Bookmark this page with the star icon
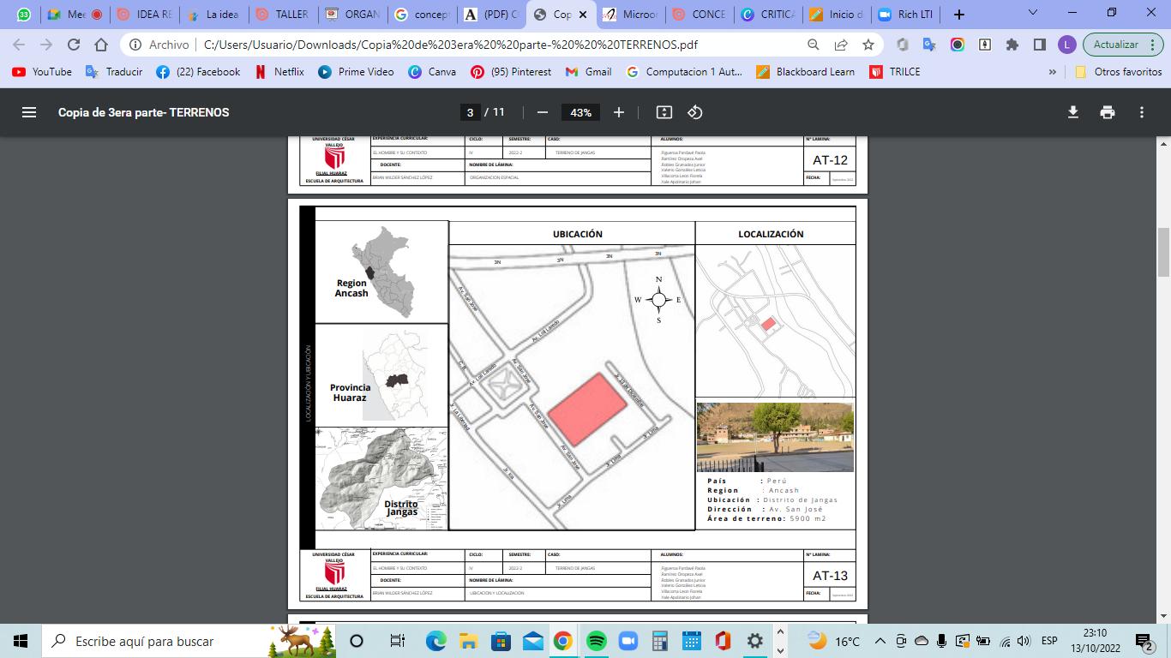The image size is (1171, 658). 868,45
